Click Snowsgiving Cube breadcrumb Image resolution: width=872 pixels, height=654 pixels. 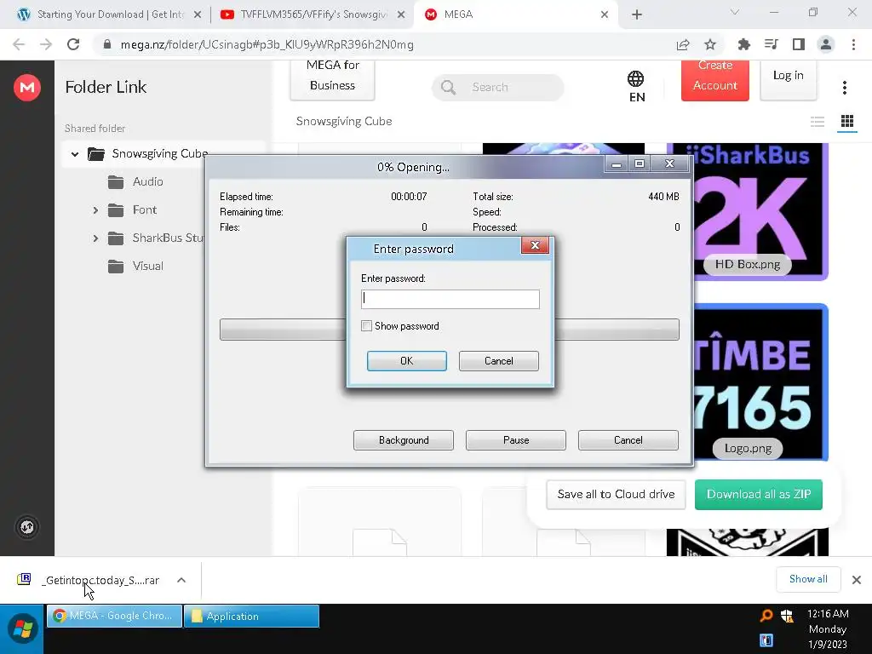point(344,121)
